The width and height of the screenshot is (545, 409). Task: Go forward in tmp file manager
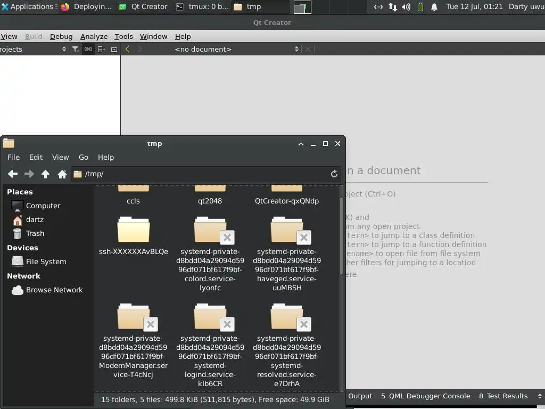[29, 174]
